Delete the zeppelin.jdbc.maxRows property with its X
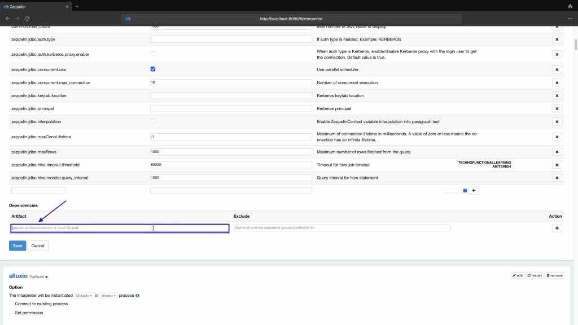 (x=557, y=152)
